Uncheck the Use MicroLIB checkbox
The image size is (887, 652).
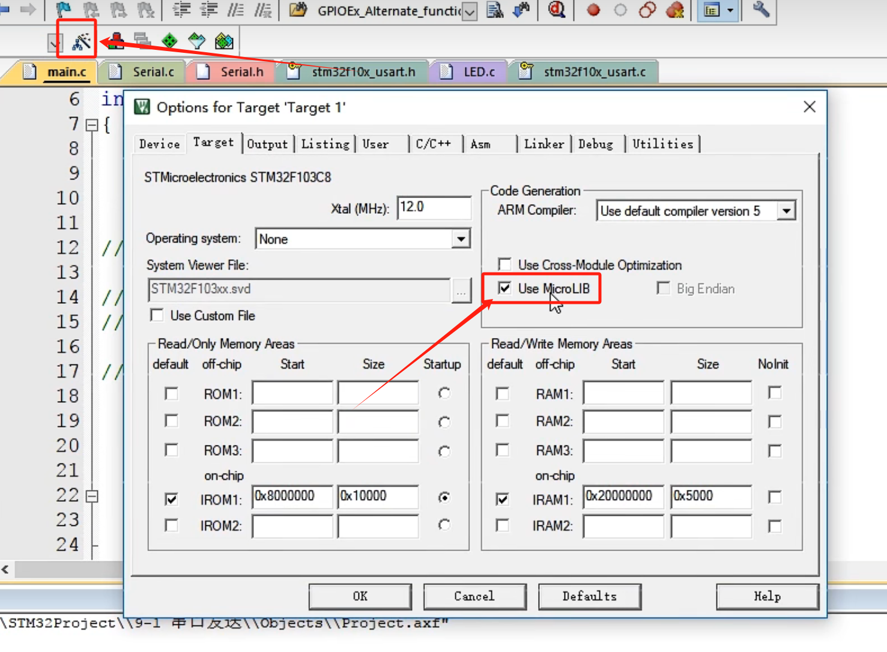[504, 289]
